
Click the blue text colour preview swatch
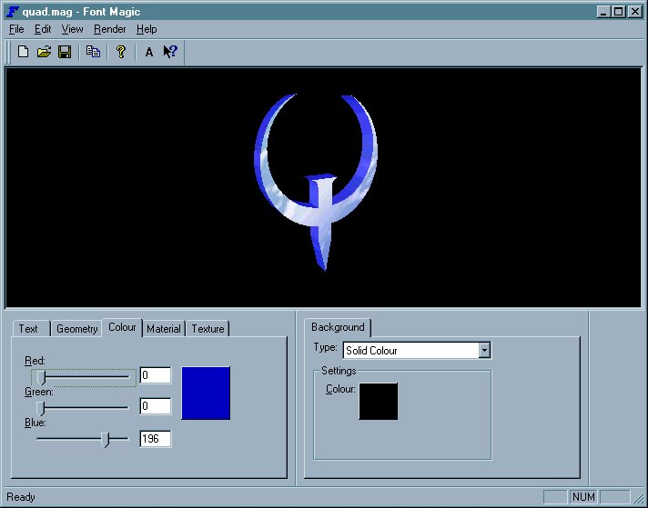[x=206, y=393]
